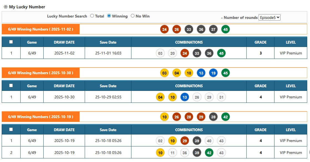Select the No Win radio button
The width and height of the screenshot is (310, 162).
click(133, 16)
